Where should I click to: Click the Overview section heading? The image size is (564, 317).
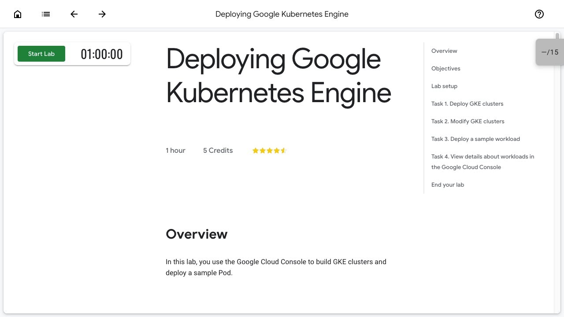[197, 234]
